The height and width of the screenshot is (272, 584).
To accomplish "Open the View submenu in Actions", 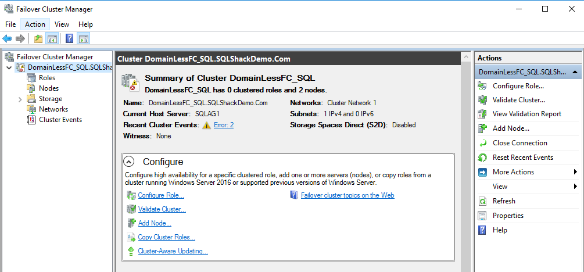I will coord(500,187).
